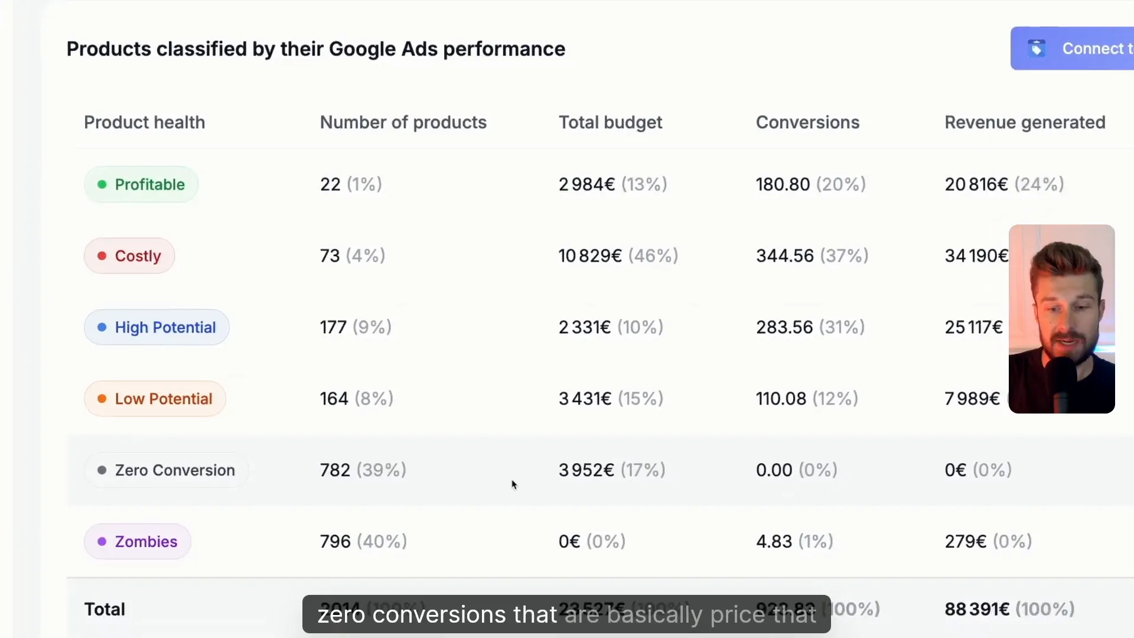Click the webcam video thumbnail overlay
Screen dimensions: 1134x638
1063,319
